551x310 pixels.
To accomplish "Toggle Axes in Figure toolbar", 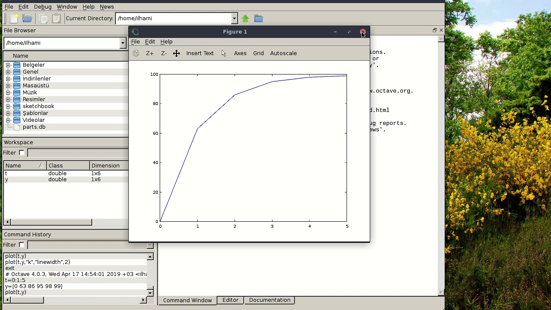I will pos(240,53).
